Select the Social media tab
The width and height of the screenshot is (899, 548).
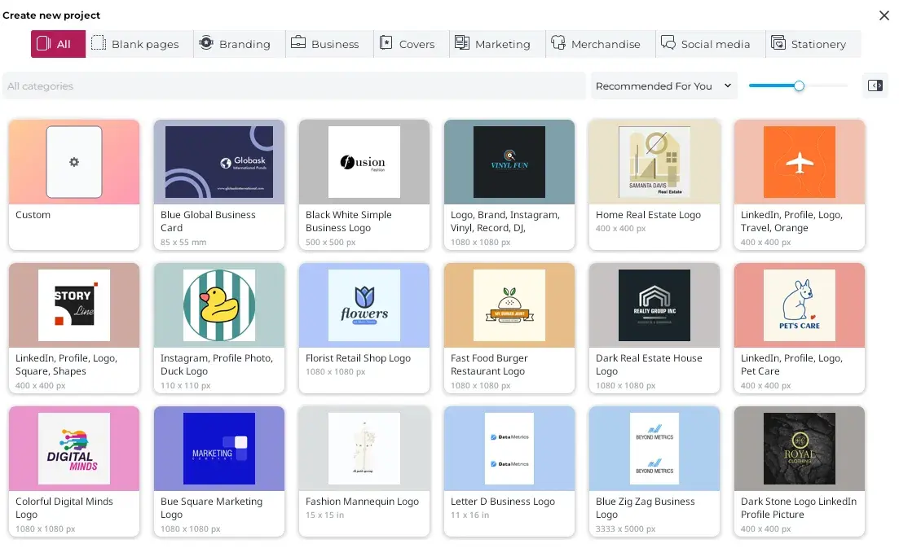tap(706, 44)
